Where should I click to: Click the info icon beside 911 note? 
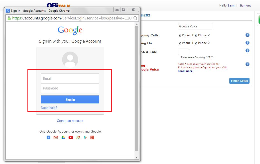coord(247,64)
